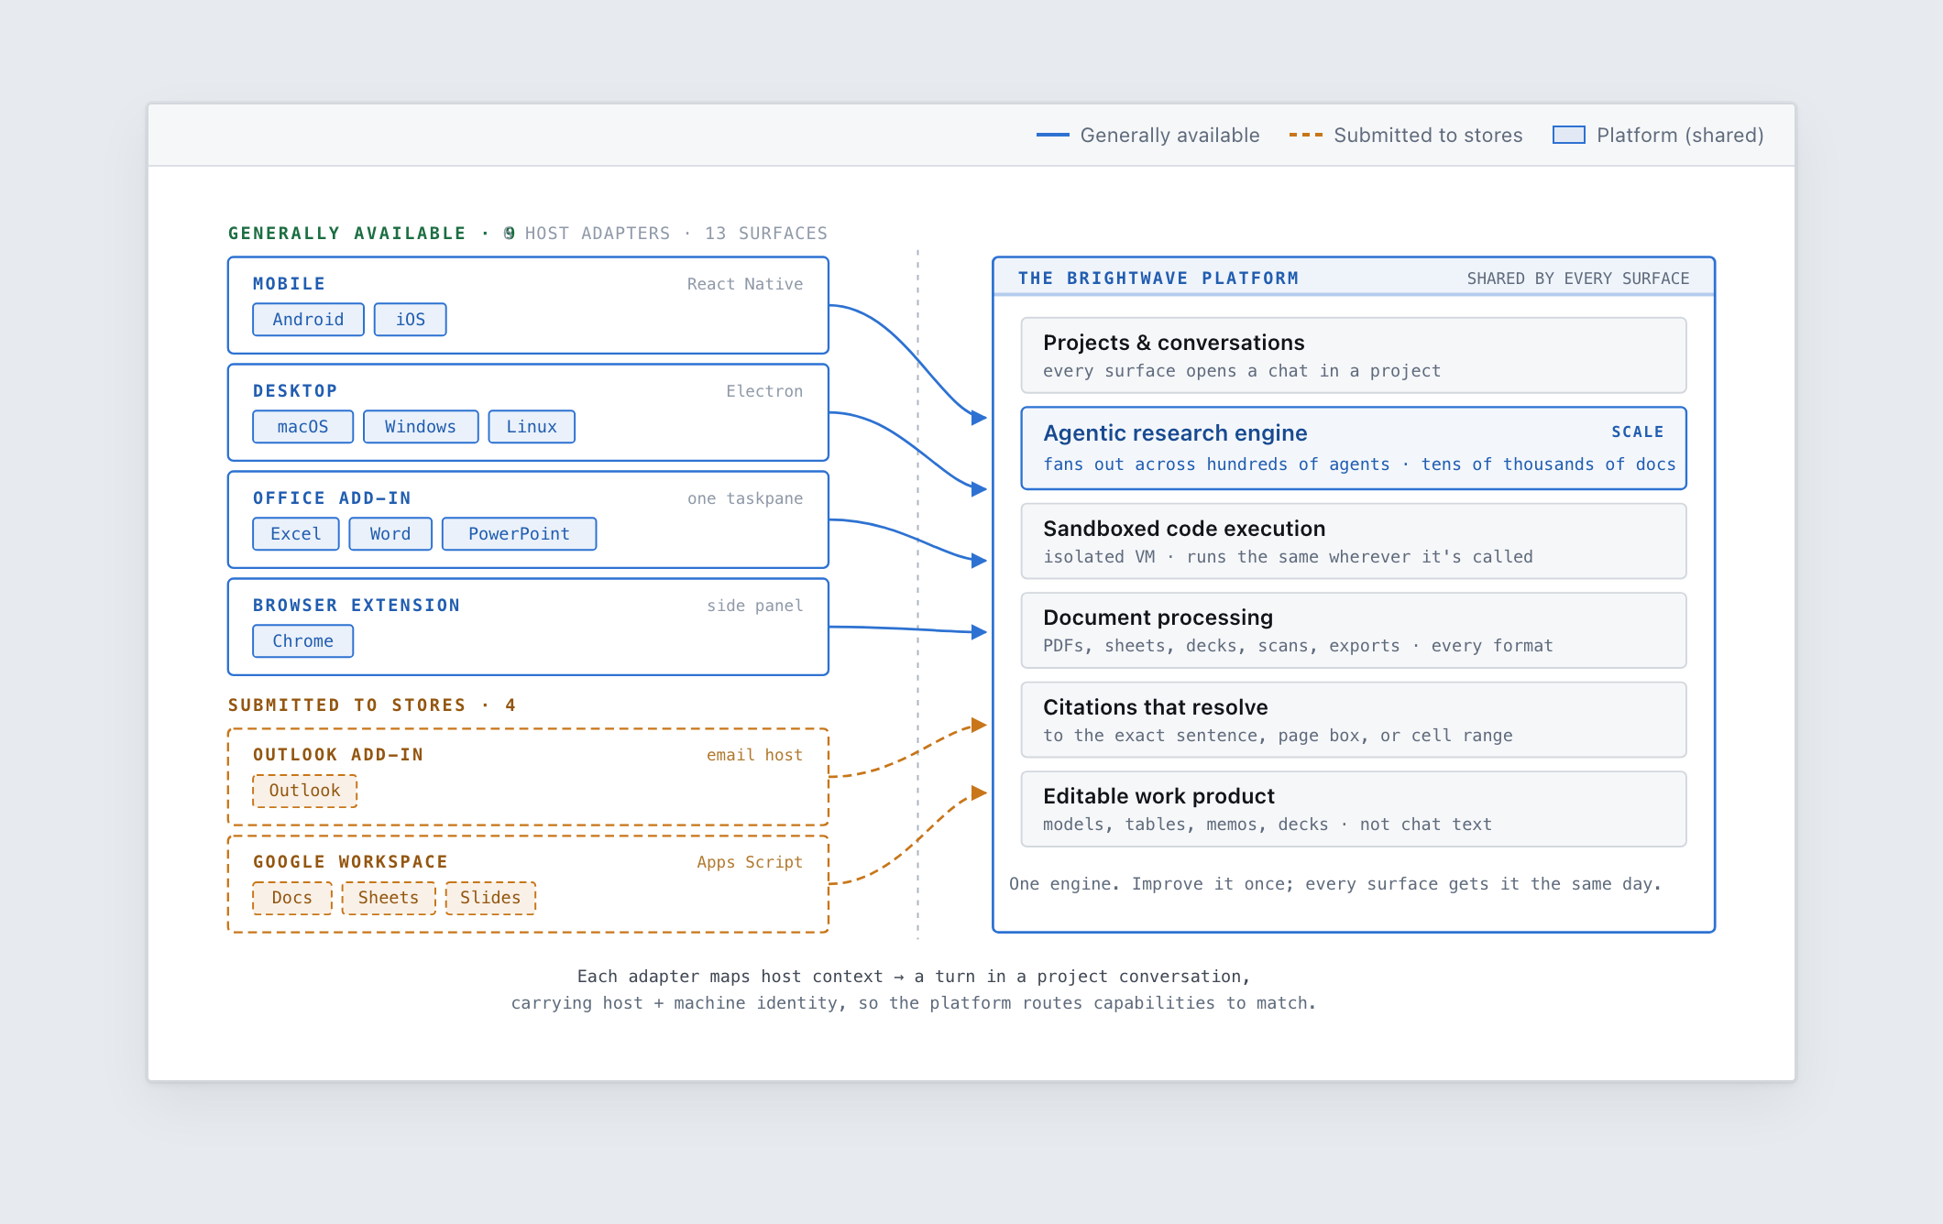Click the macOS chip under Desktop
This screenshot has height=1224, width=1943.
302,427
